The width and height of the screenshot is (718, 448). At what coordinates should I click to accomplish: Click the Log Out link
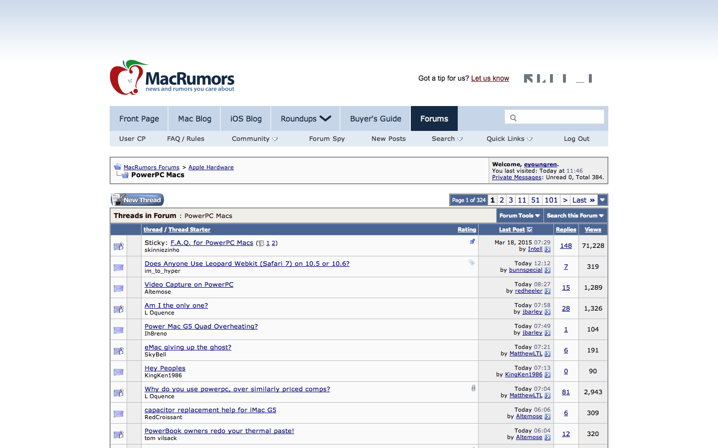click(x=576, y=139)
